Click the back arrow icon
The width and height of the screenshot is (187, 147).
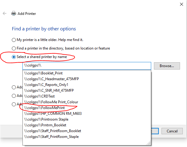tap(5, 14)
